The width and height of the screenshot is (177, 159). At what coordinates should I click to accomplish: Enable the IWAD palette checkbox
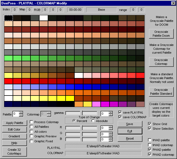150,140
